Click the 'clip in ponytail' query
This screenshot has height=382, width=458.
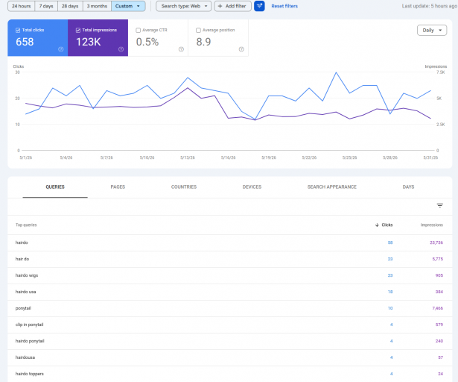[x=29, y=325]
